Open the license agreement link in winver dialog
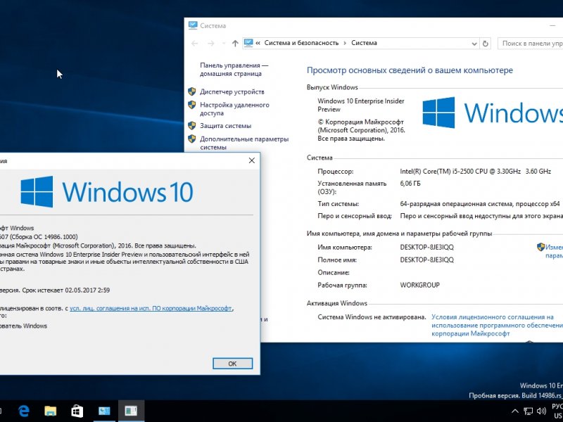 (x=151, y=308)
